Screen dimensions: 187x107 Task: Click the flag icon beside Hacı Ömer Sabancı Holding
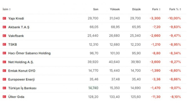point(4,53)
